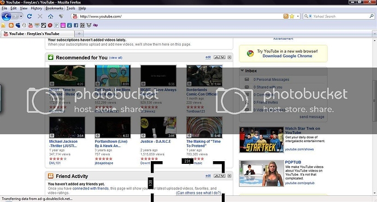The image size is (377, 202).
Task: Click edit link in Recommended for You
Action: click(x=208, y=57)
